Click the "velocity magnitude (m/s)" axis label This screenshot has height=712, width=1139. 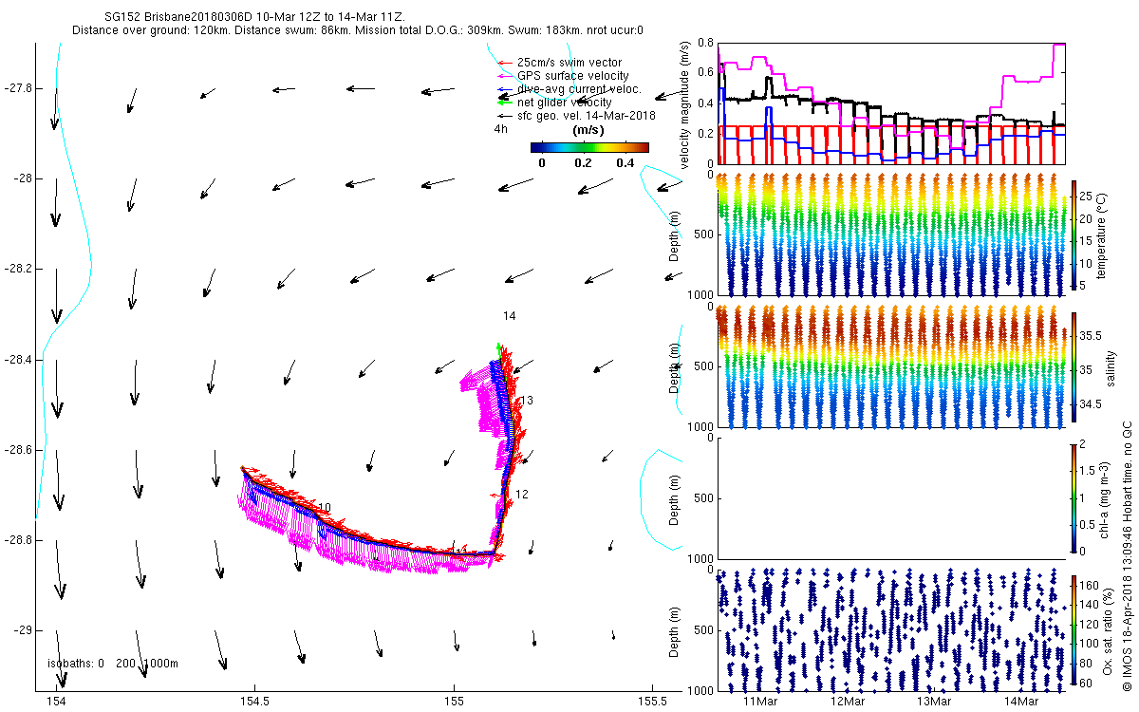tap(685, 104)
